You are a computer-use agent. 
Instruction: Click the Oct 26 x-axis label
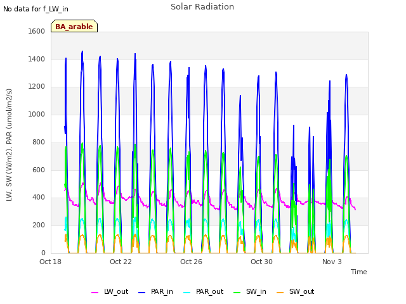[x=191, y=262]
